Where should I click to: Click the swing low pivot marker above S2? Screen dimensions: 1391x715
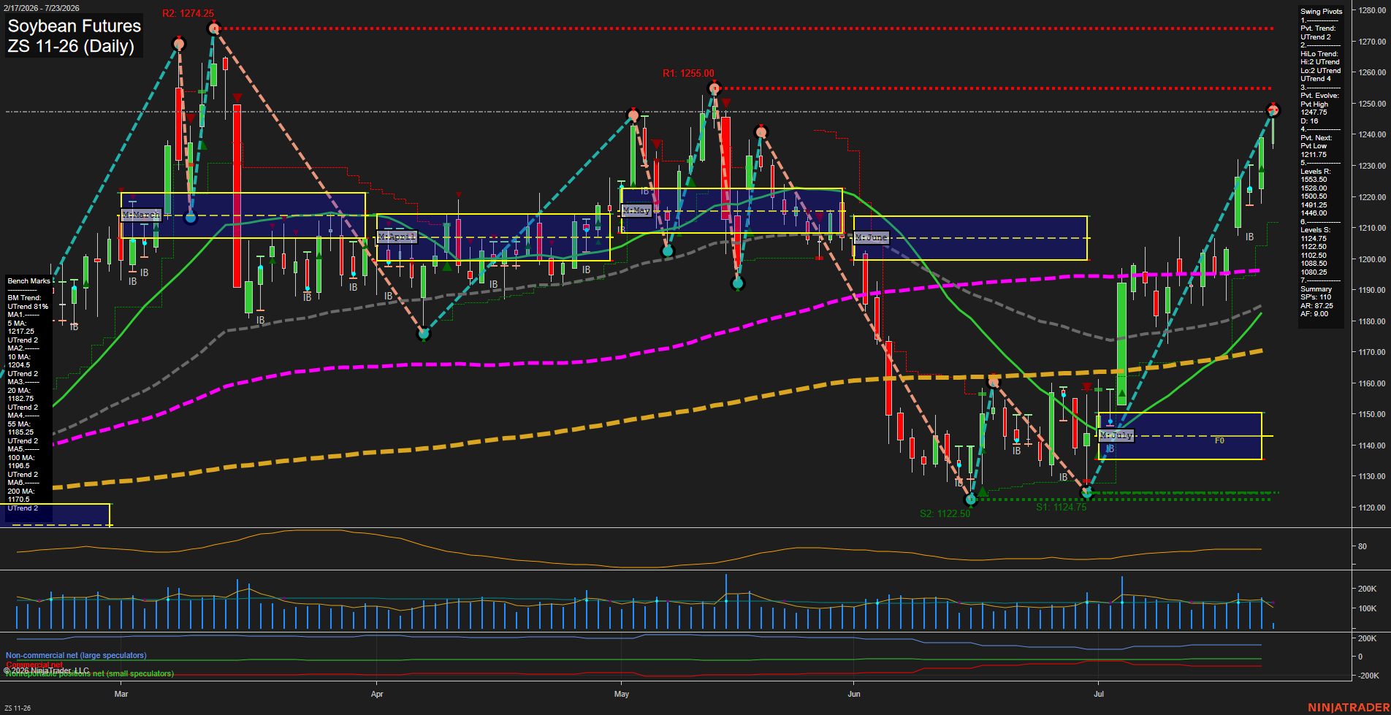coord(971,500)
